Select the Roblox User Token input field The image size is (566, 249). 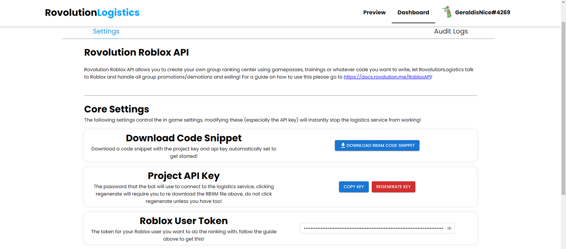(371, 228)
